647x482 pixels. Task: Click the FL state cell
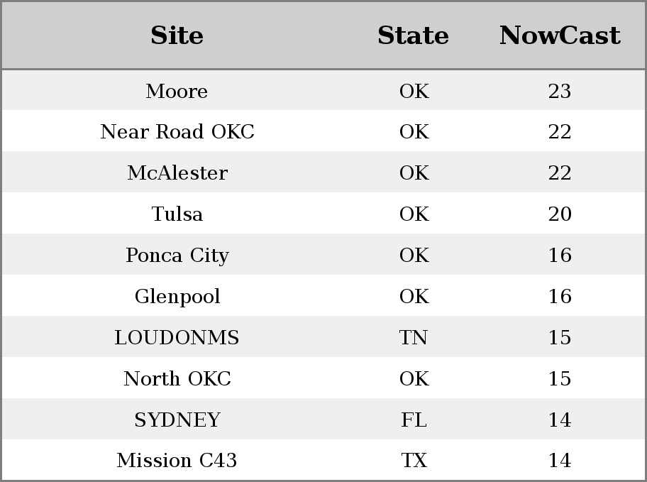coord(414,420)
